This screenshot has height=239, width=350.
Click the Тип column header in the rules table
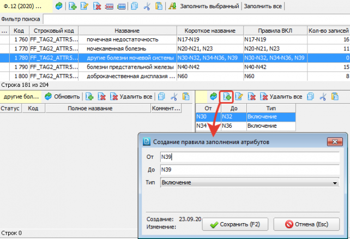271,109
